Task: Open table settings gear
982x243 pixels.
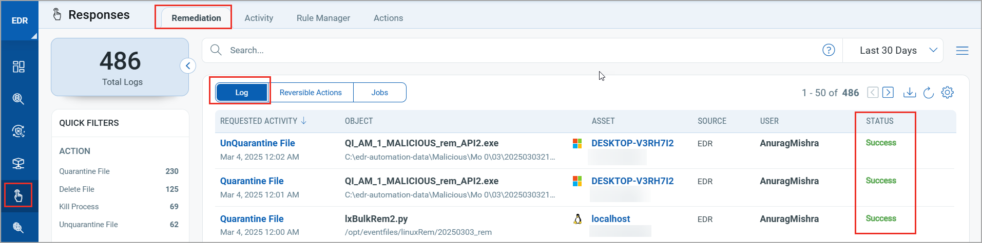Action: (x=947, y=93)
